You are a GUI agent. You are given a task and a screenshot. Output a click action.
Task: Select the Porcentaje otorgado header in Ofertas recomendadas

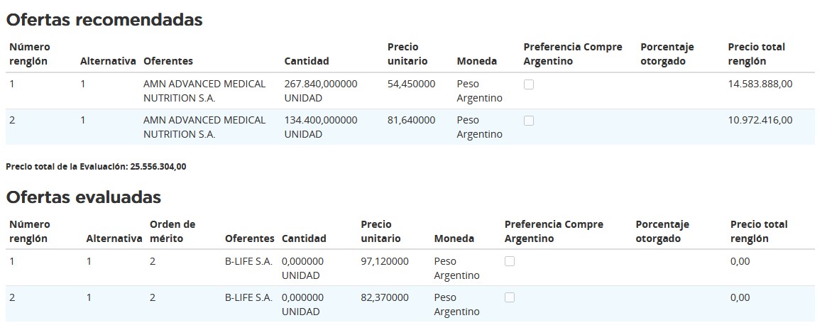[x=667, y=54]
